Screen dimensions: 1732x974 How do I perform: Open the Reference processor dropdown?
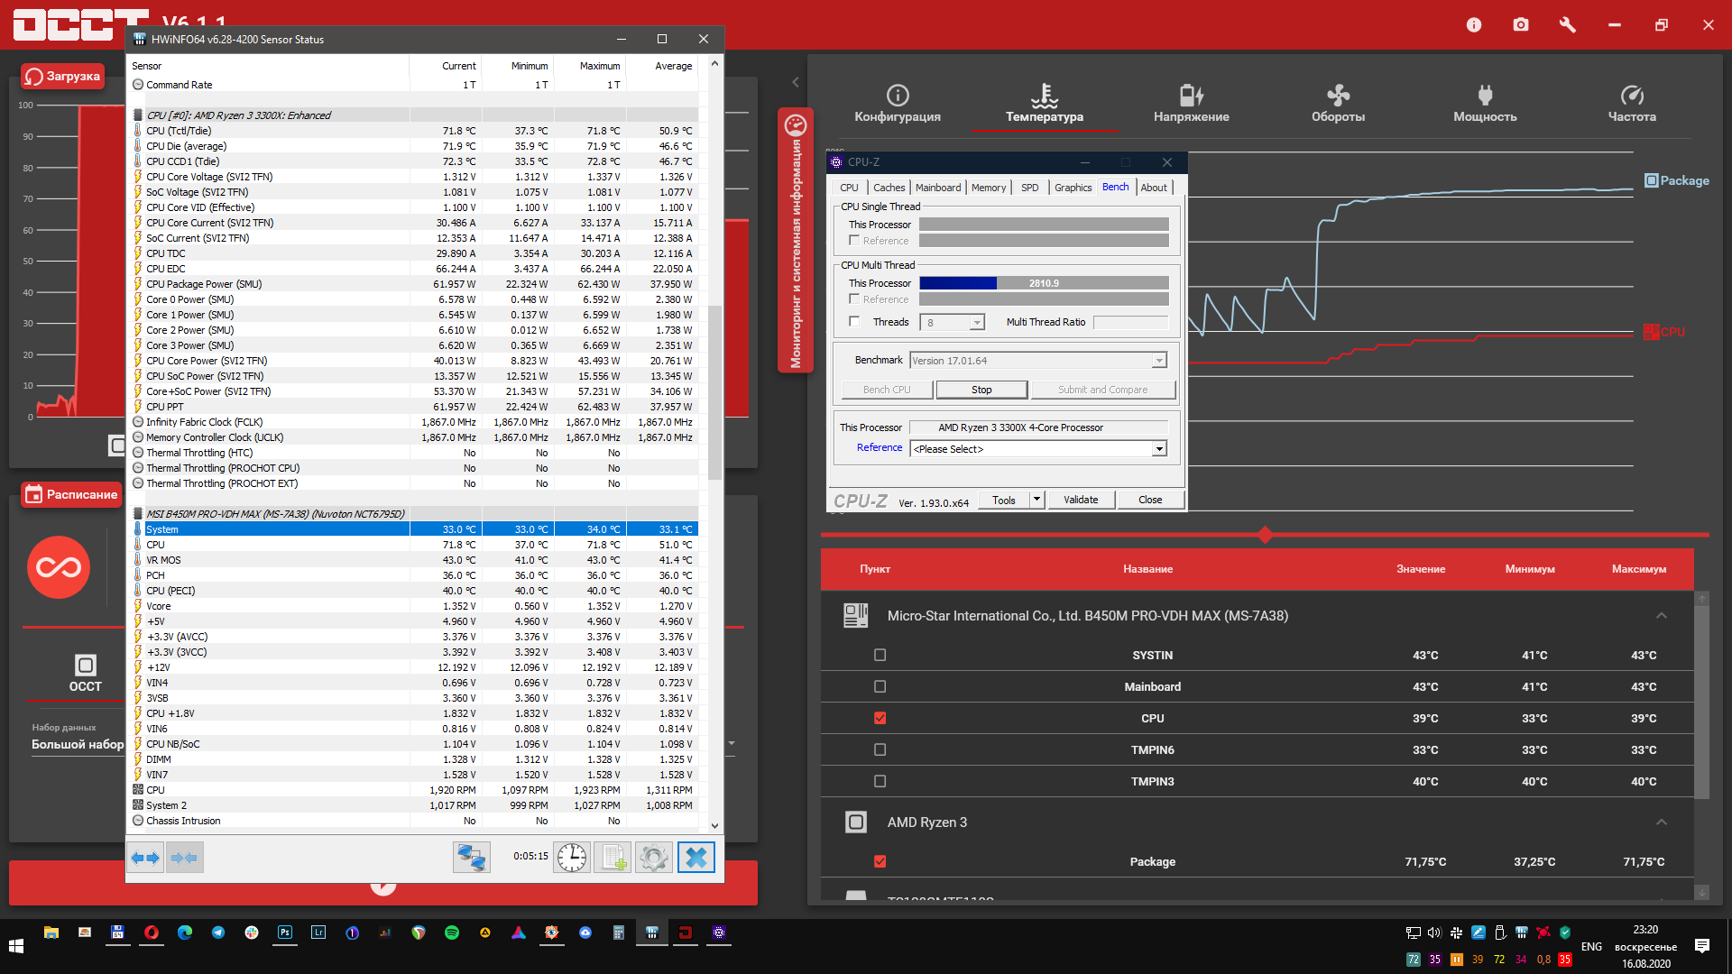(1159, 449)
